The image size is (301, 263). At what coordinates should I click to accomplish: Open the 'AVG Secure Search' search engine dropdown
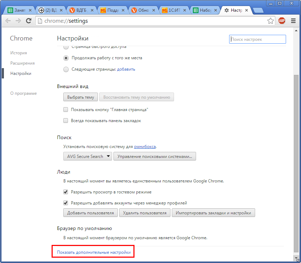click(x=88, y=156)
